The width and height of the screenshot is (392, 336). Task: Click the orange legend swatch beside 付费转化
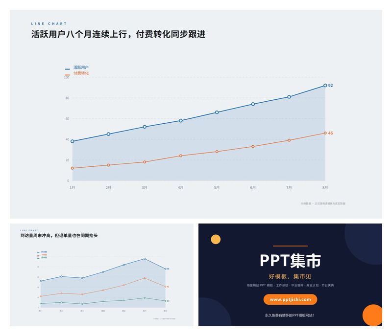(68, 75)
